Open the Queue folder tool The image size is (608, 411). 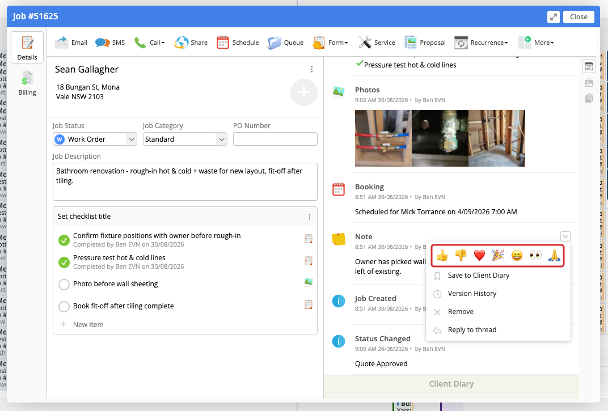click(x=285, y=43)
